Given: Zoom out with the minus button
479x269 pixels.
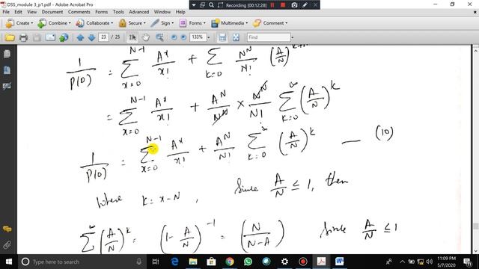Looking at the screenshot, I should [x=174, y=37].
